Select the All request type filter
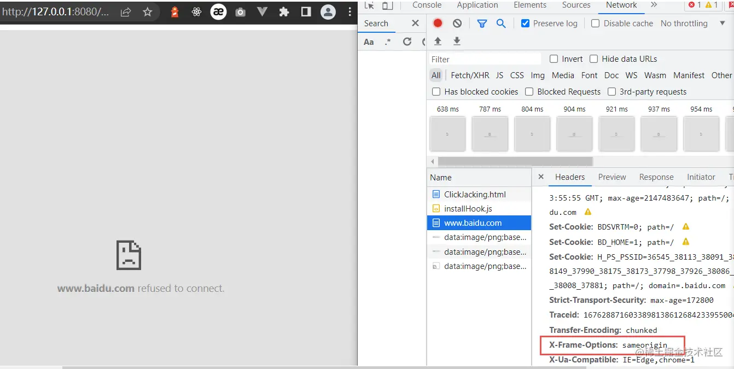Image resolution: width=734 pixels, height=369 pixels. tap(436, 75)
